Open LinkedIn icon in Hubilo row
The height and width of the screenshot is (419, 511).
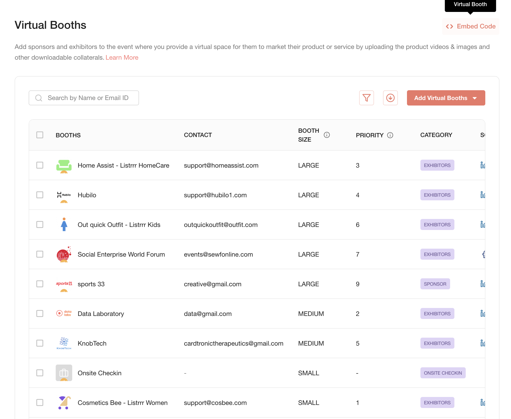[483, 195]
